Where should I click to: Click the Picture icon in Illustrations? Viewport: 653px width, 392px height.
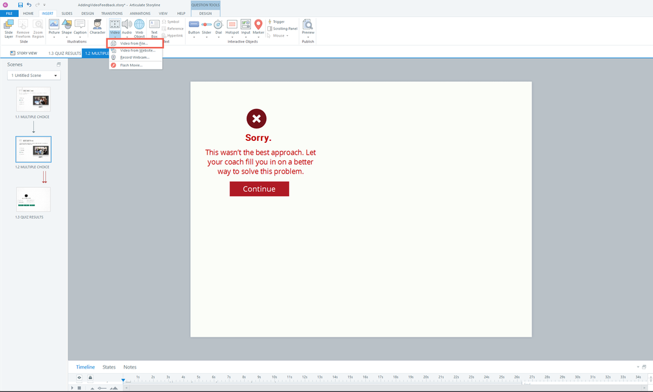(x=54, y=25)
